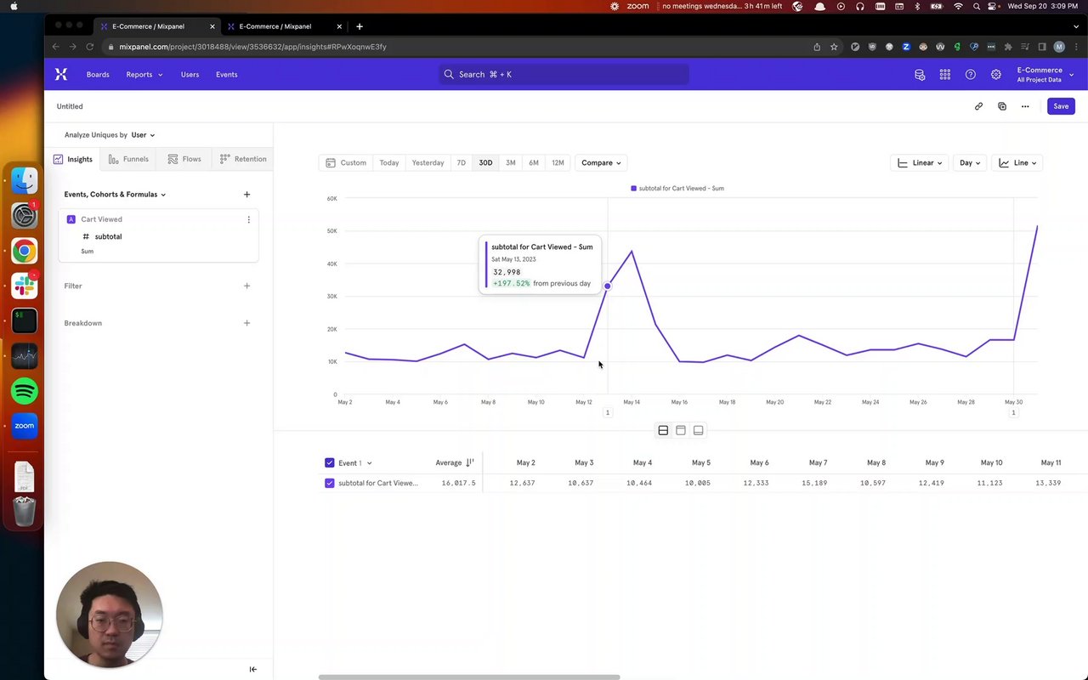This screenshot has height=680, width=1088.
Task: Click the Save button
Action: coord(1061,106)
